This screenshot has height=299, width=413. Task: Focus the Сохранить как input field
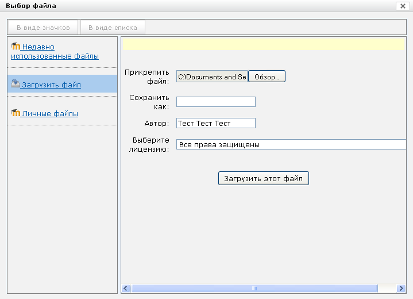[216, 102]
